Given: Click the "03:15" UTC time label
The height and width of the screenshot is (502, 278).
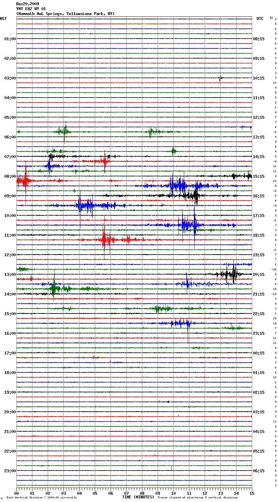Looking at the screenshot, I should tap(259, 412).
